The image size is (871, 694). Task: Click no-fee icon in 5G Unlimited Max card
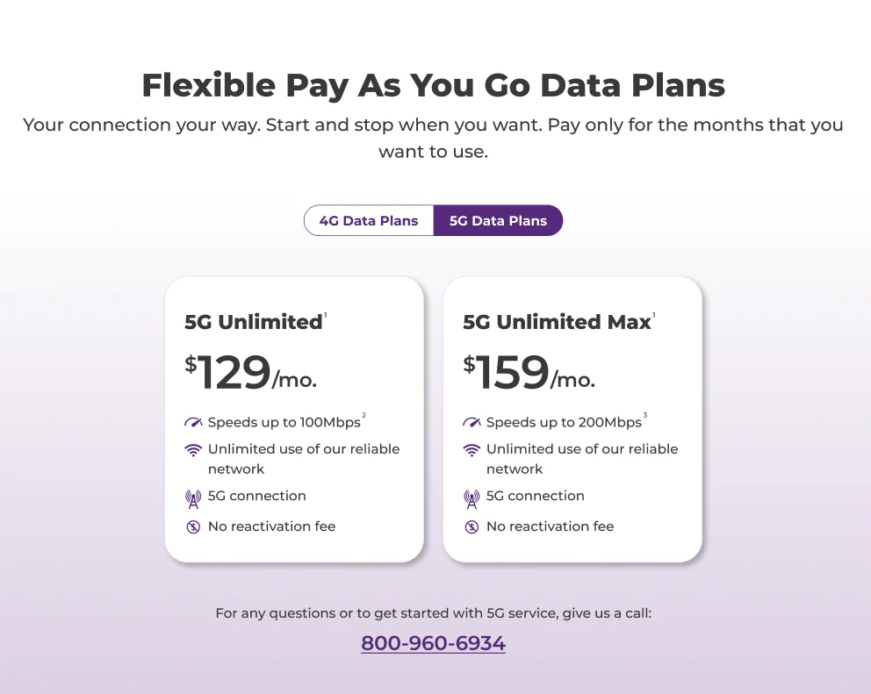tap(471, 527)
